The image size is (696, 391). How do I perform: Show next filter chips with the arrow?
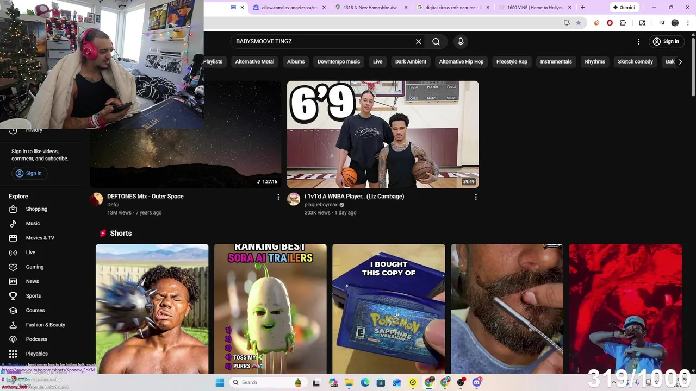click(x=680, y=62)
